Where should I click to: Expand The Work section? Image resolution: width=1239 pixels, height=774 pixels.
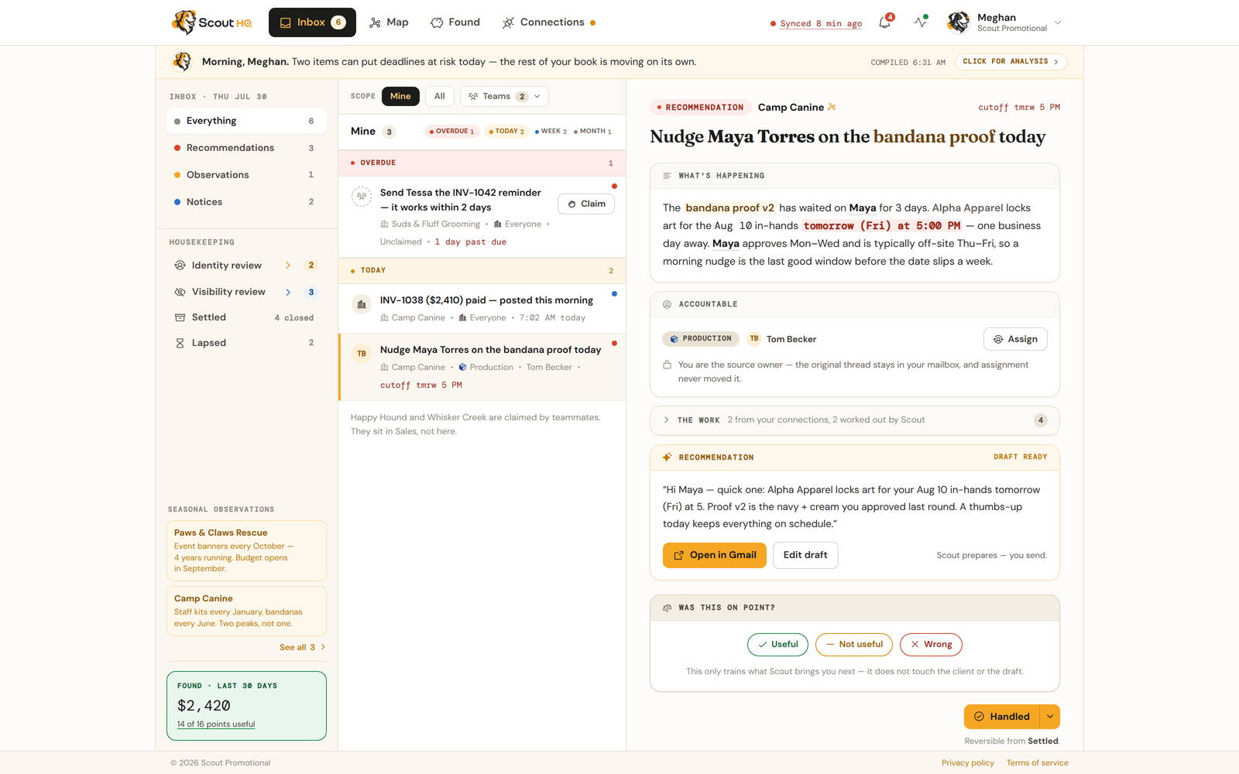(x=855, y=420)
